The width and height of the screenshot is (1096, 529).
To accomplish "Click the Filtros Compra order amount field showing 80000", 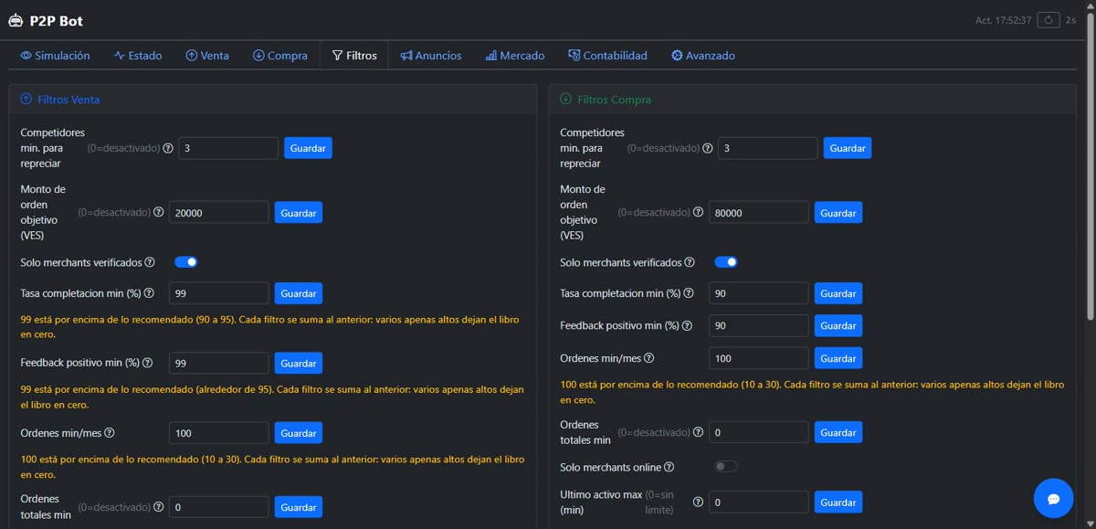I will 759,213.
